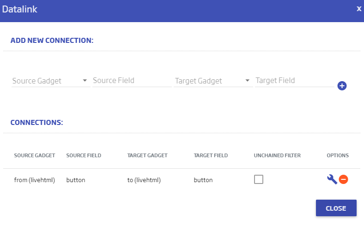This screenshot has height=225, width=364.
Task: Select the Source Field column header
Action: 84,155
